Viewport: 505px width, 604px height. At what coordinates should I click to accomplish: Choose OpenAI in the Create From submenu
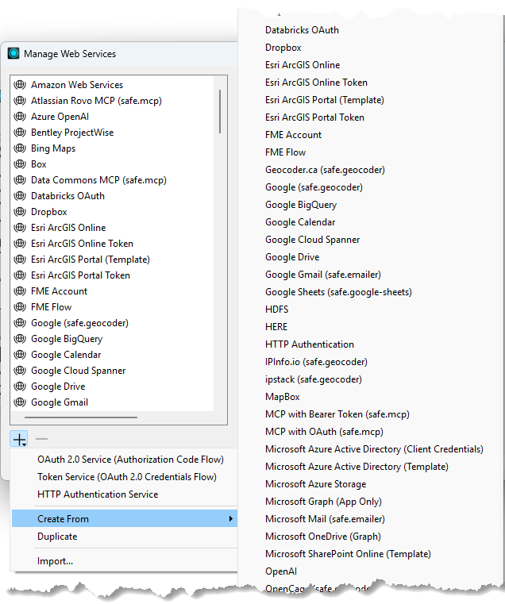coord(280,571)
